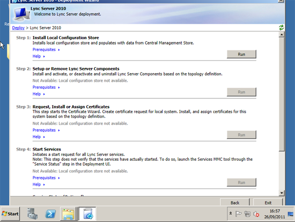Expand Help under Step 4
Viewport: 295px width, 222px height.
click(39, 184)
